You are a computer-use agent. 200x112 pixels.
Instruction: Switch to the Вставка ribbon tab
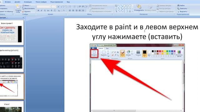[7, 2]
